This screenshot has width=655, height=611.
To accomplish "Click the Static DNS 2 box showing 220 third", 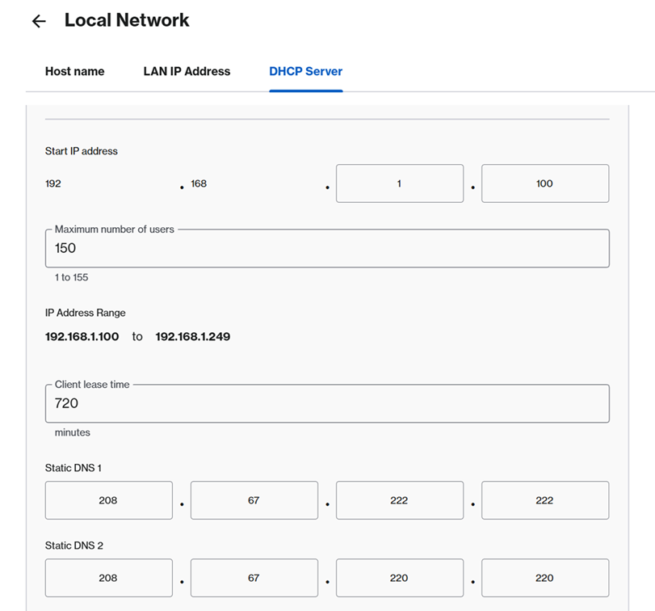I will point(399,578).
